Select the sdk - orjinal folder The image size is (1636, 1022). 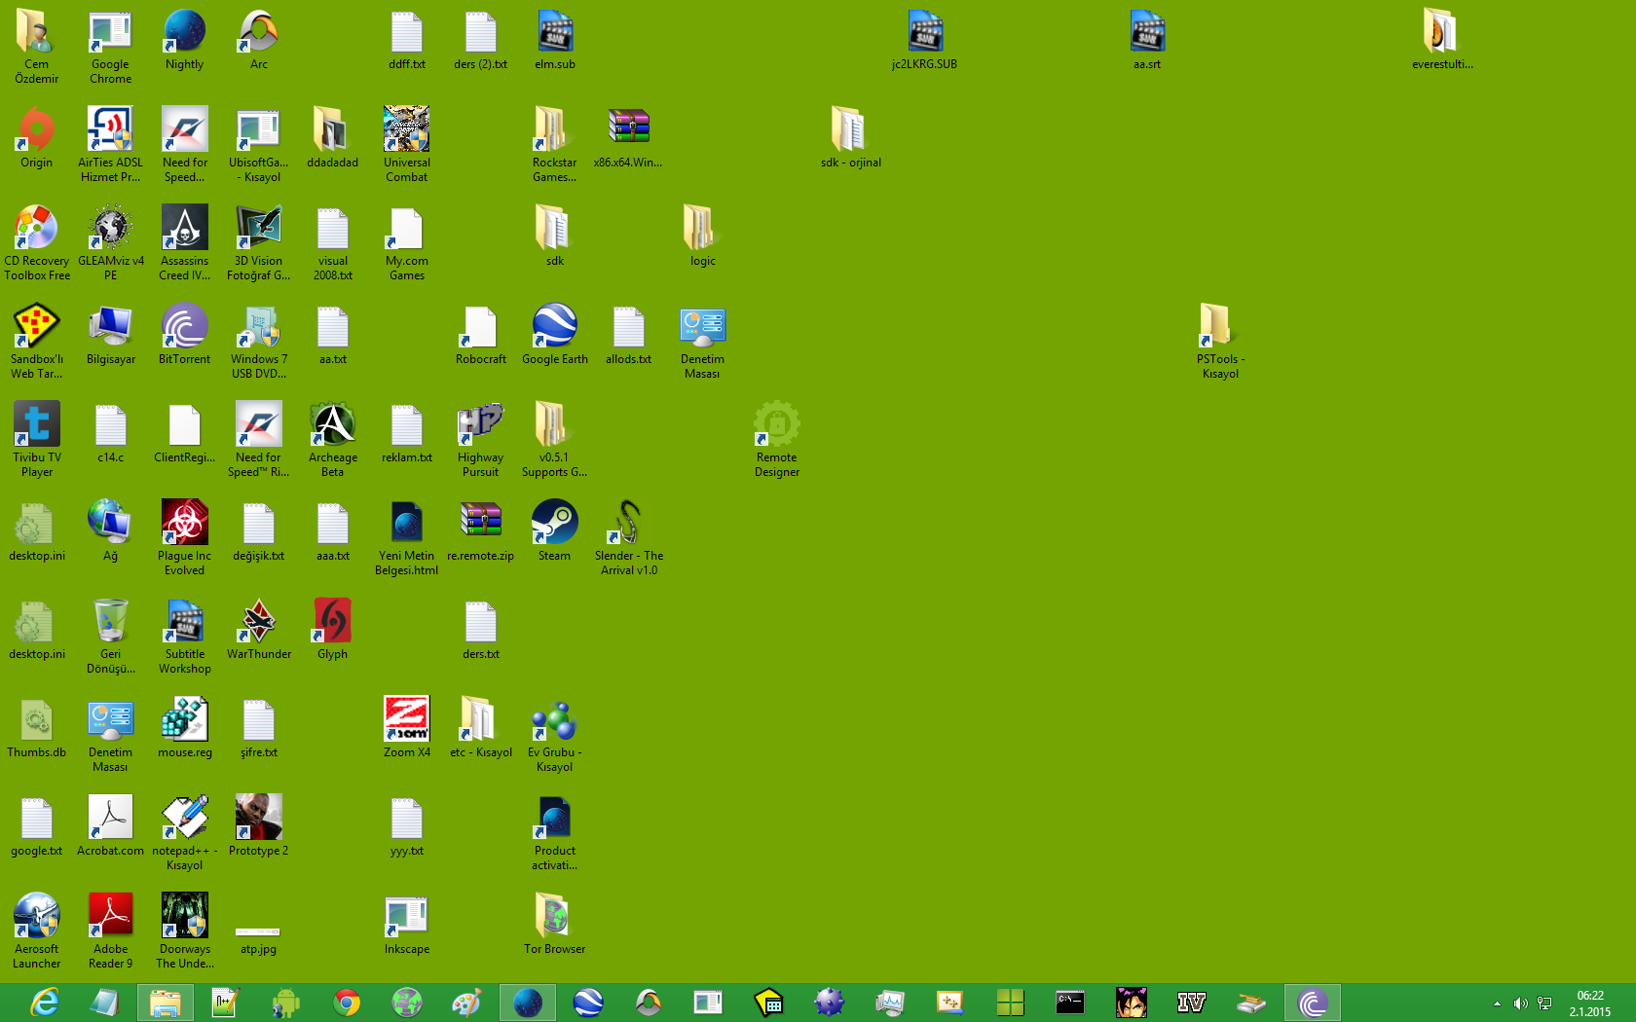[851, 138]
